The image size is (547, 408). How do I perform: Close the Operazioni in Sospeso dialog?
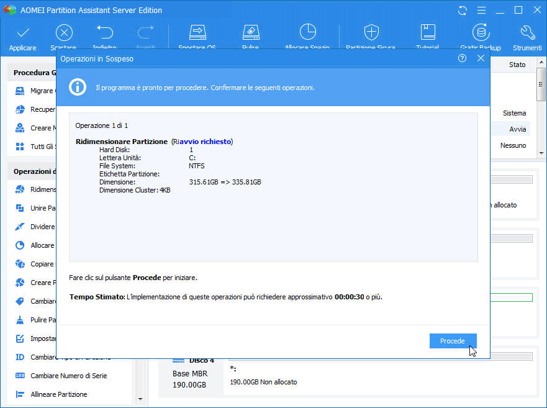coord(481,58)
